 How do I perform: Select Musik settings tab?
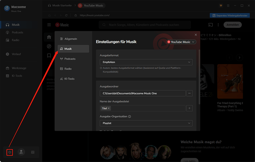tap(73, 49)
